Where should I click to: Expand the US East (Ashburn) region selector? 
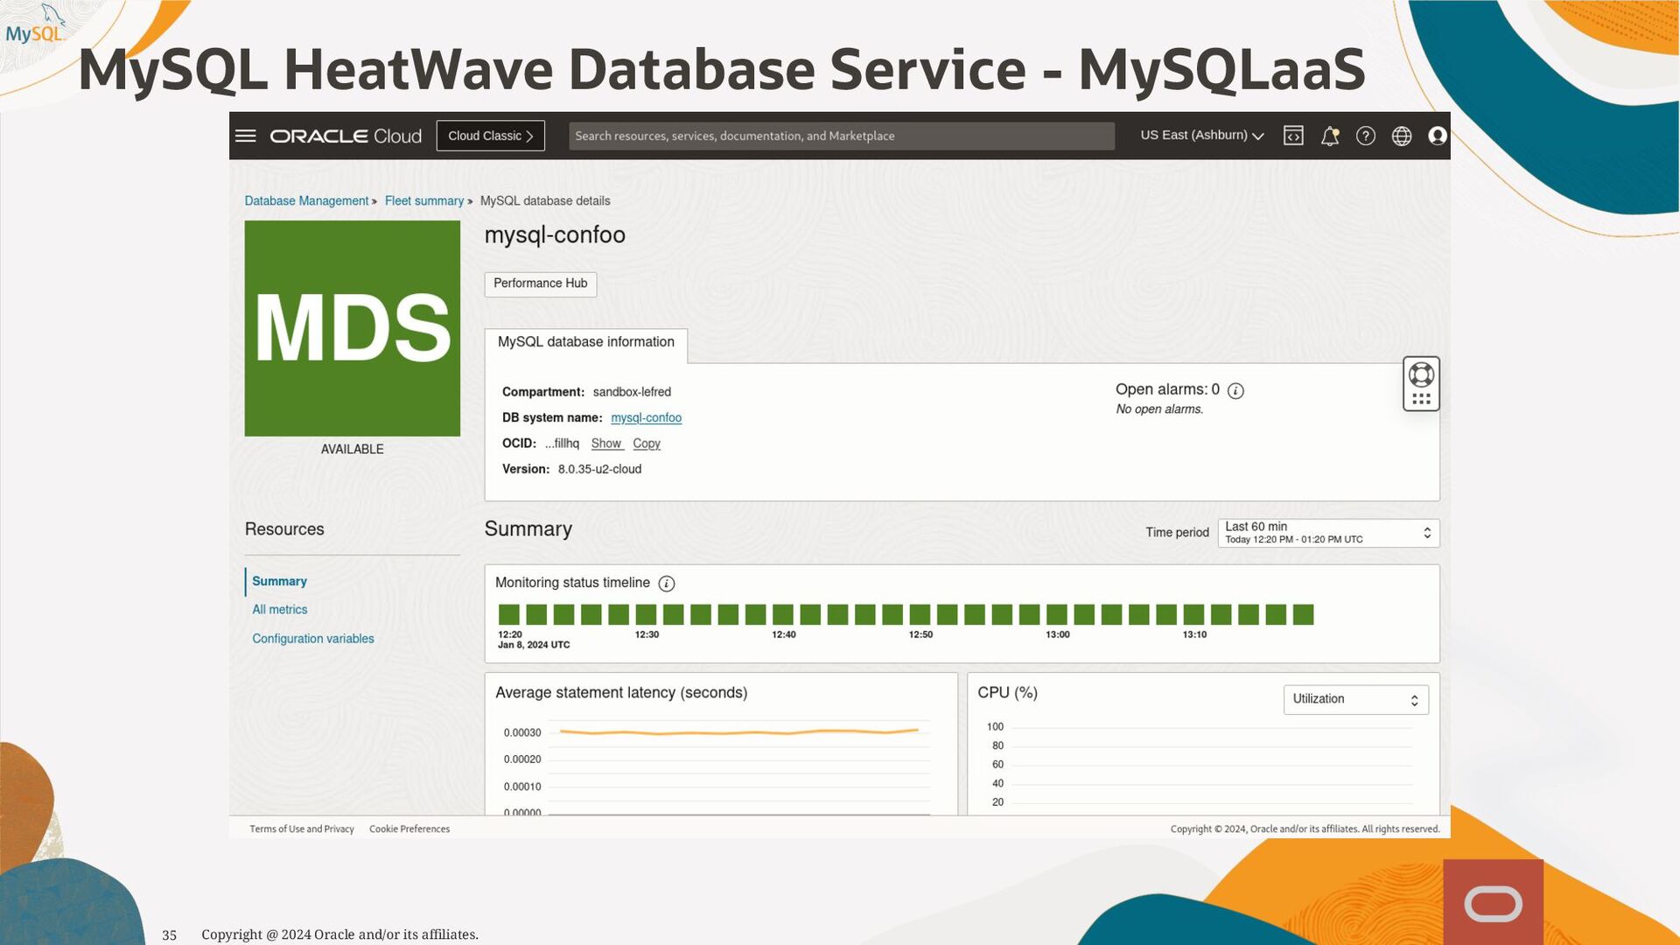[x=1202, y=136]
